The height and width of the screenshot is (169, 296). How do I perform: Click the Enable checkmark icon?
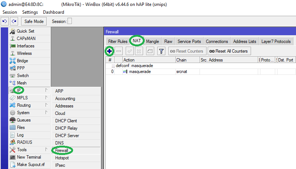[130, 51]
